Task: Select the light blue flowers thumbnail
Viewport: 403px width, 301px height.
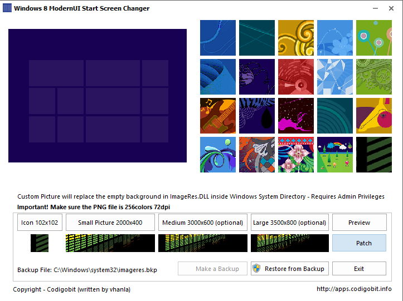Action: tap(335, 38)
